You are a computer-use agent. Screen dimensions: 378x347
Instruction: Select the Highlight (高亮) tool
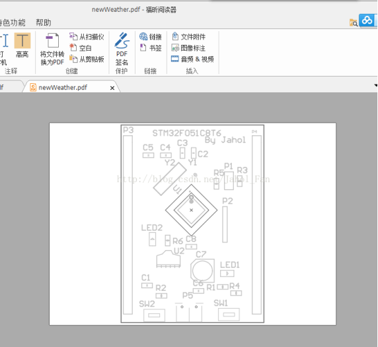point(22,46)
